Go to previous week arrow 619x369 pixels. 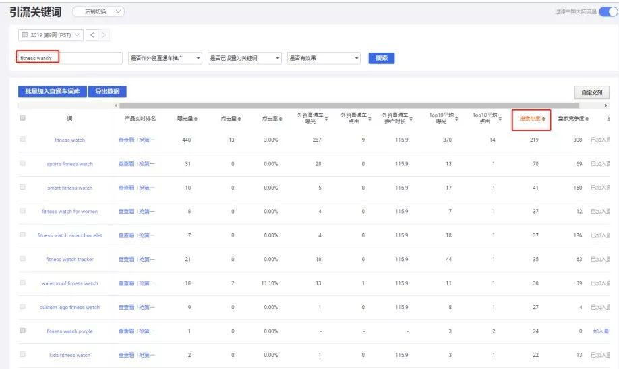[92, 35]
